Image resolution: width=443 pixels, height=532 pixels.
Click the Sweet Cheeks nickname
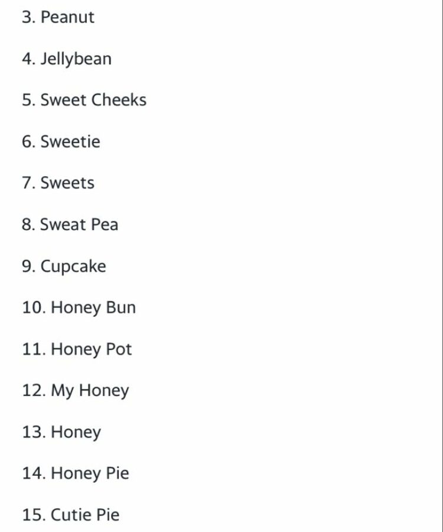(93, 100)
